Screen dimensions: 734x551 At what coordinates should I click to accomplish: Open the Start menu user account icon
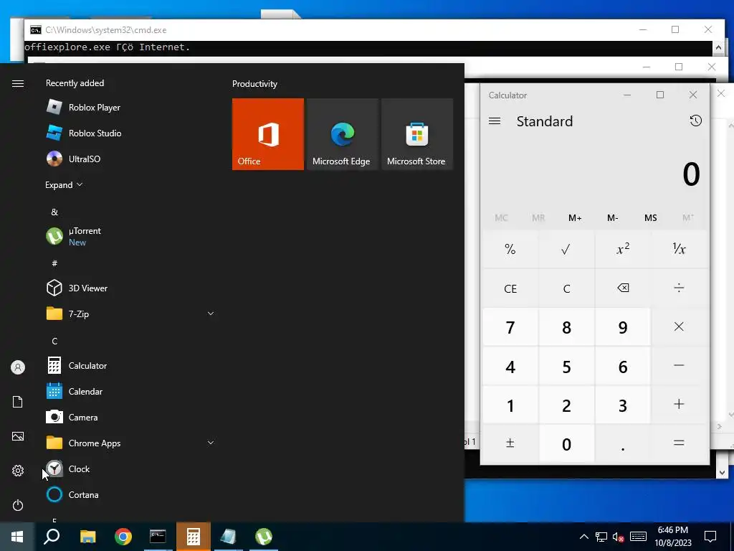18,367
